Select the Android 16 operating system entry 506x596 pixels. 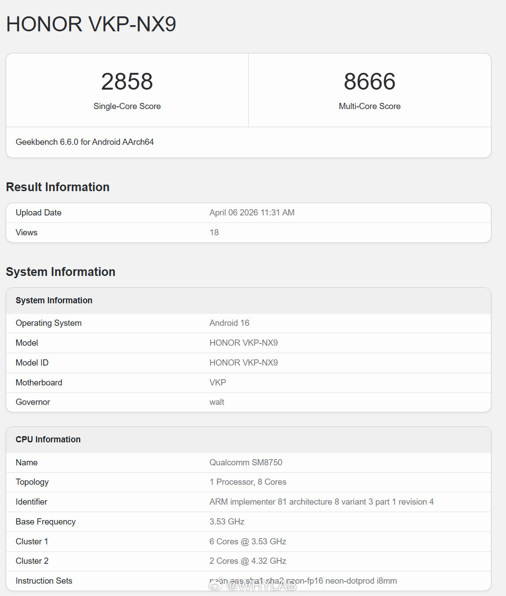[229, 323]
